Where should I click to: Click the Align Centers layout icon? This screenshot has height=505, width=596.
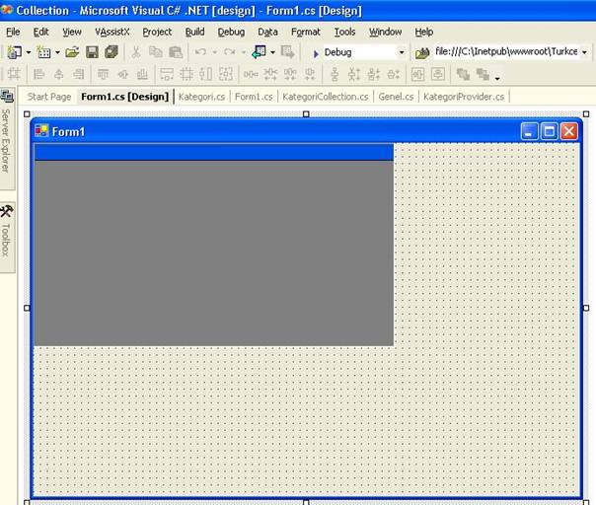pos(58,74)
